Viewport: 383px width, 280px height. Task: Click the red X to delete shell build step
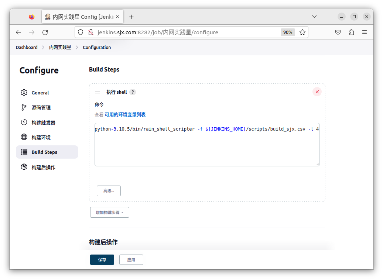click(317, 92)
